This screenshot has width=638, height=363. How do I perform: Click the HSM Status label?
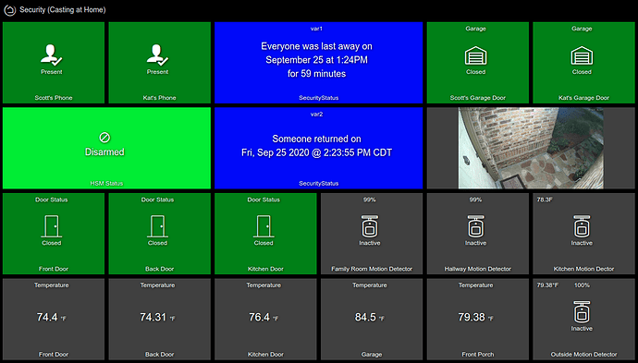(x=106, y=183)
